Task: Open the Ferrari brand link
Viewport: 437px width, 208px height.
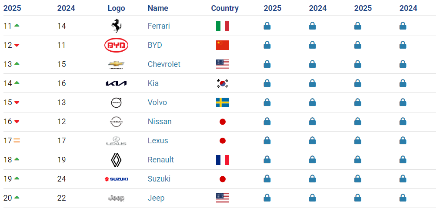Action: (159, 26)
